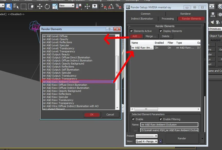Switch to the Common tab
Screen dimensions: 222x150
tap(146, 14)
